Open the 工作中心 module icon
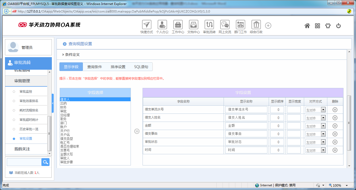This screenshot has width=356, height=190. click(178, 25)
